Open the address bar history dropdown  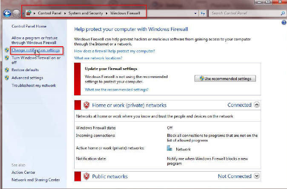195,13
